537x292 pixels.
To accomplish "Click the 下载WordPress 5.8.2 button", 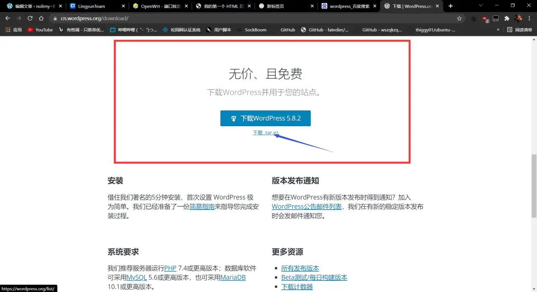I will [266, 118].
